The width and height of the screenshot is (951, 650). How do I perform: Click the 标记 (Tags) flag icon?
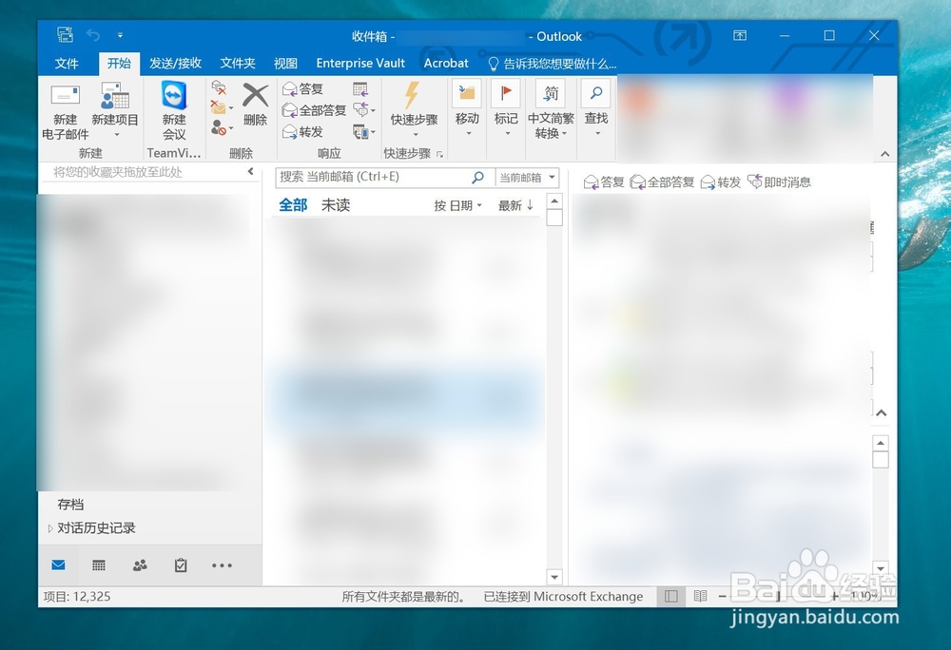505,94
